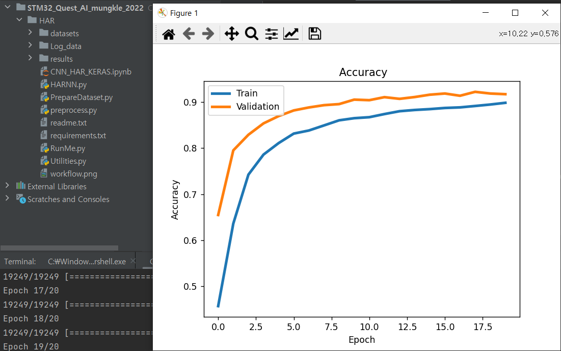
Task: Collapse the STM32_Quest_AI_mungkle_2022 project root
Action: pos(8,8)
